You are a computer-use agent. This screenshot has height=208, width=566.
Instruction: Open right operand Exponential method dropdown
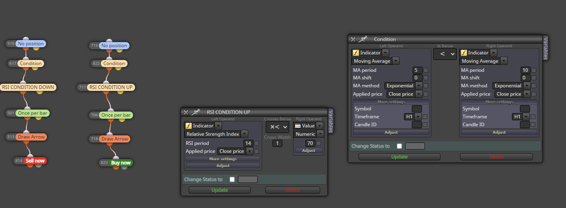pyautogui.click(x=512, y=86)
